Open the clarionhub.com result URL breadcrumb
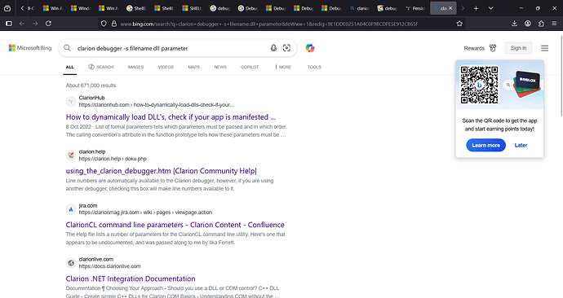This screenshot has width=563, height=298. click(x=156, y=105)
